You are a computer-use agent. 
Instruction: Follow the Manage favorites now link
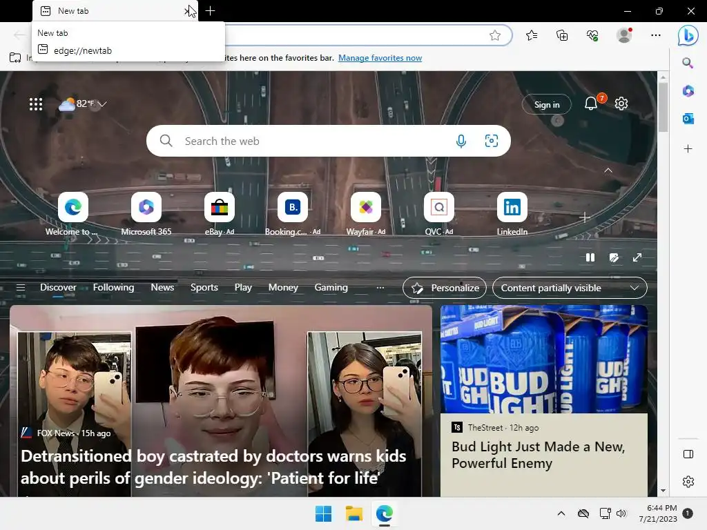tap(380, 58)
